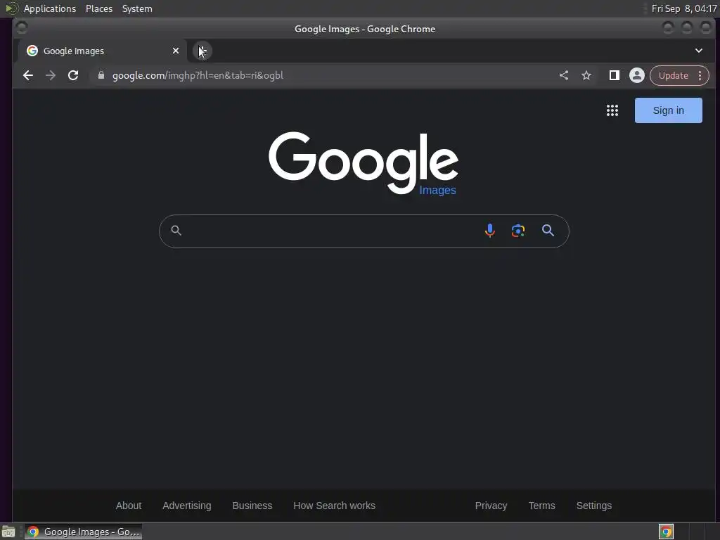Open the System menu
Screen dimensions: 720x540
coord(137,8)
